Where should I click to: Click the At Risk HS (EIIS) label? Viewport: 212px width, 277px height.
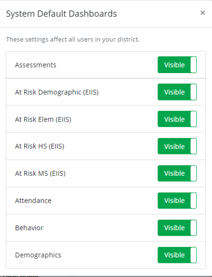(40, 146)
